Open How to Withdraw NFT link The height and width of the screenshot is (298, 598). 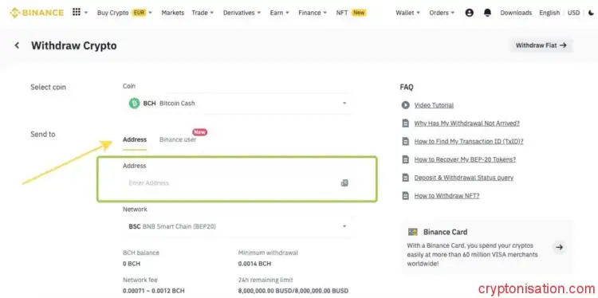click(x=447, y=196)
